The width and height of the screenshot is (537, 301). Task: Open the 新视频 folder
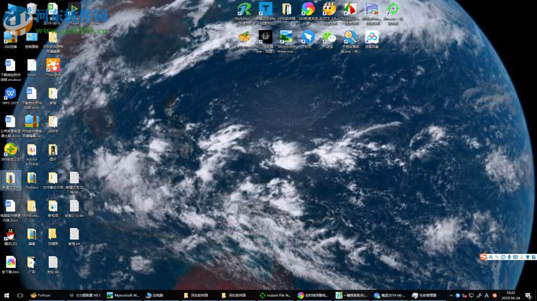click(53, 209)
